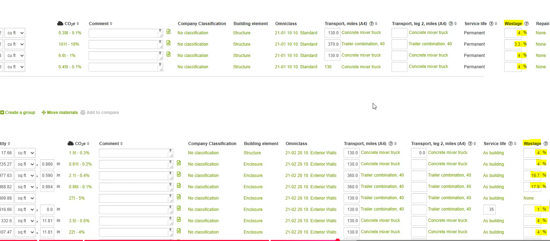Click the Add to compare scales icon
550x241 pixels.
83,113
